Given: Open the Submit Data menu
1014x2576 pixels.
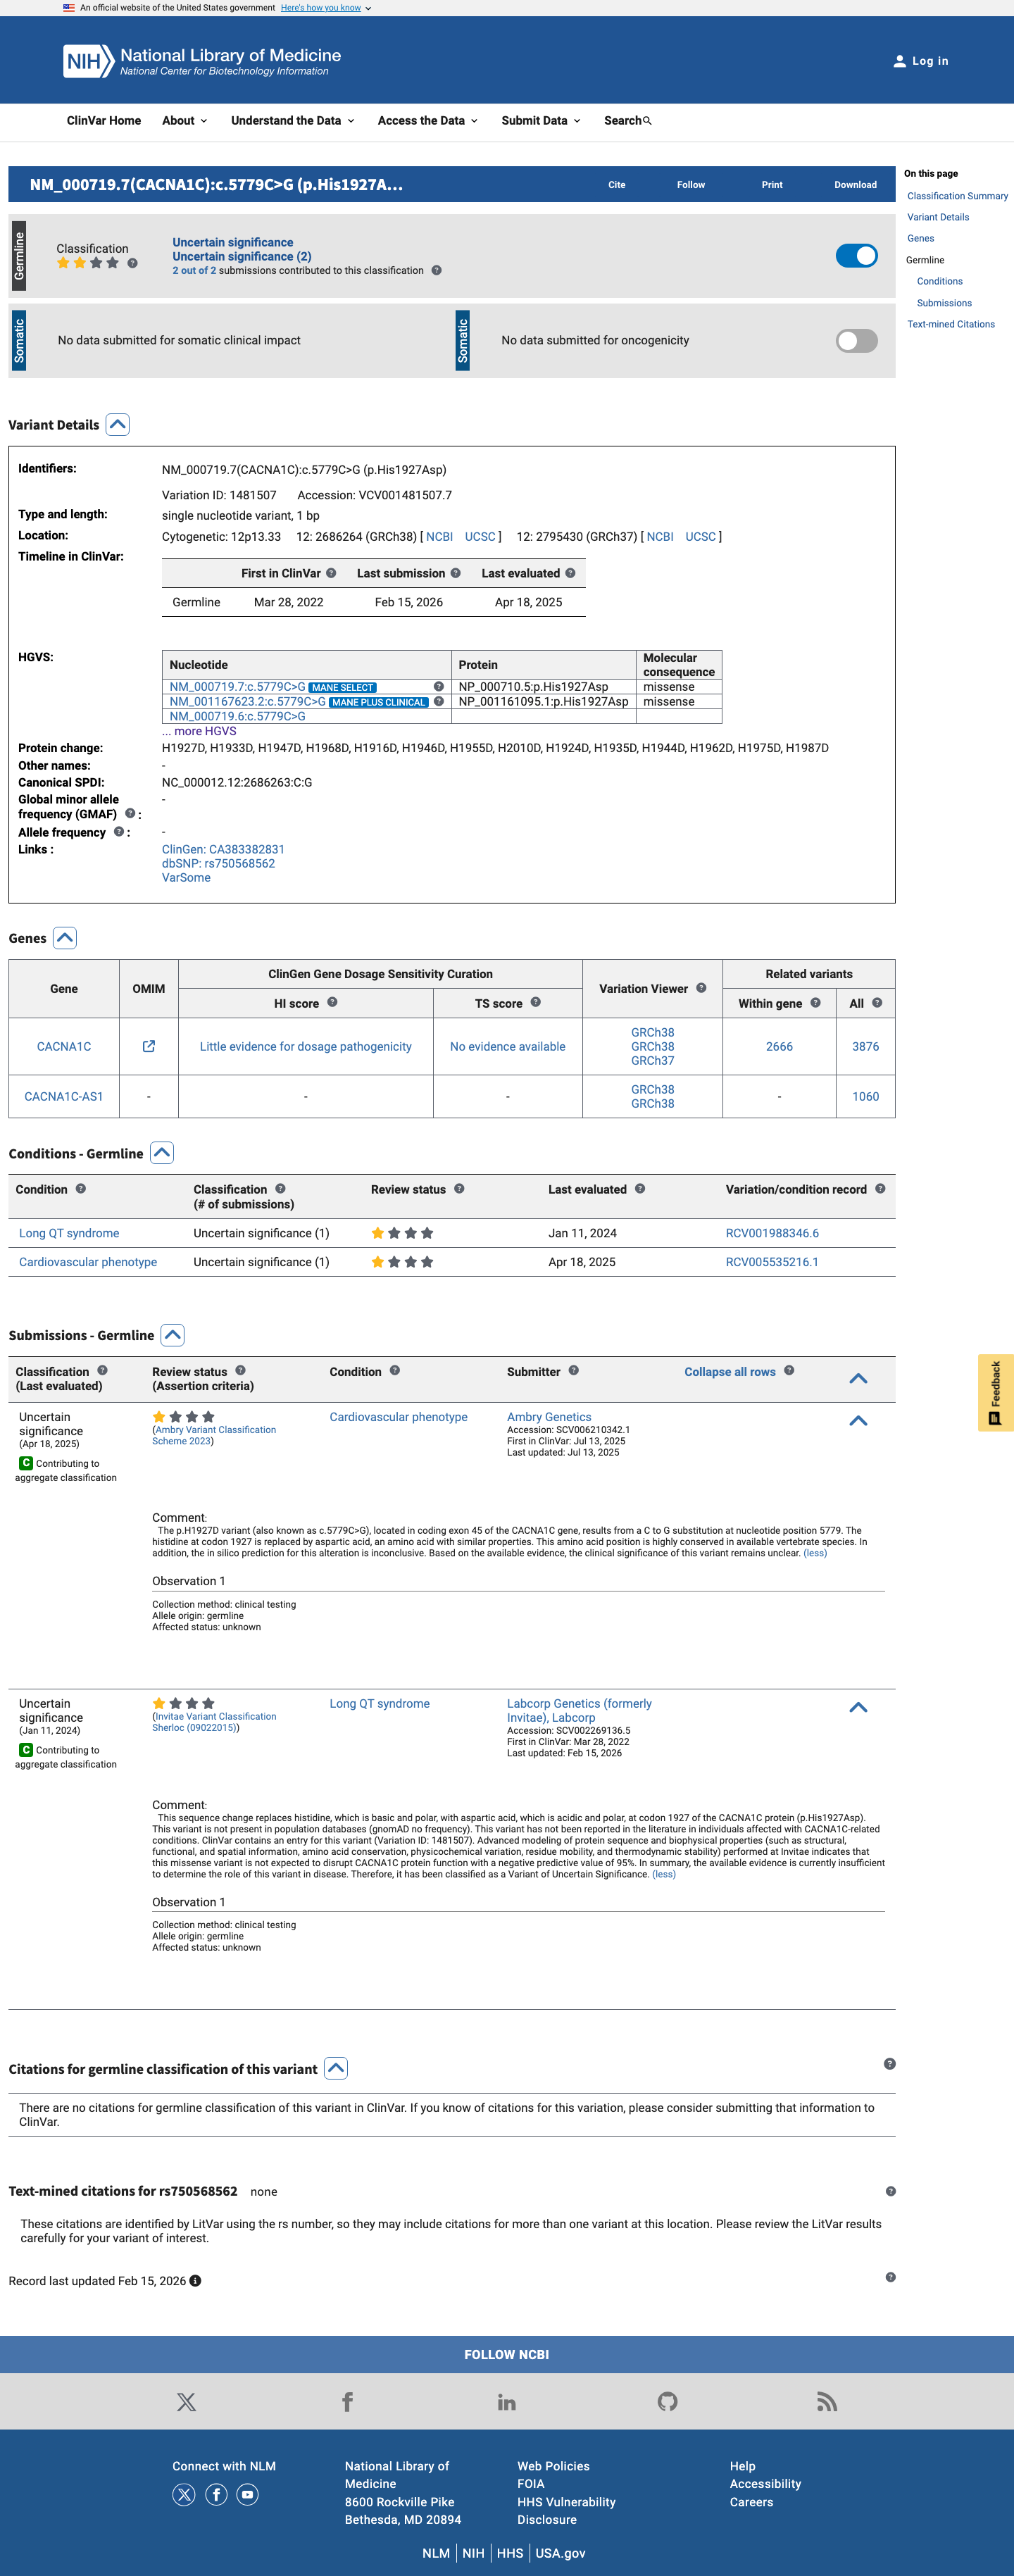Looking at the screenshot, I should 541,121.
